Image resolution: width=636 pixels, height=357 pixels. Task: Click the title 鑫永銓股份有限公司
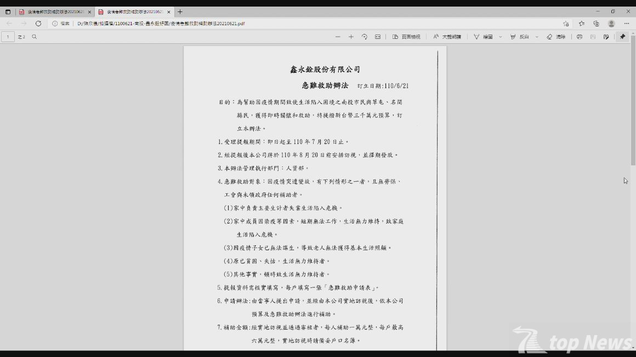tap(325, 70)
